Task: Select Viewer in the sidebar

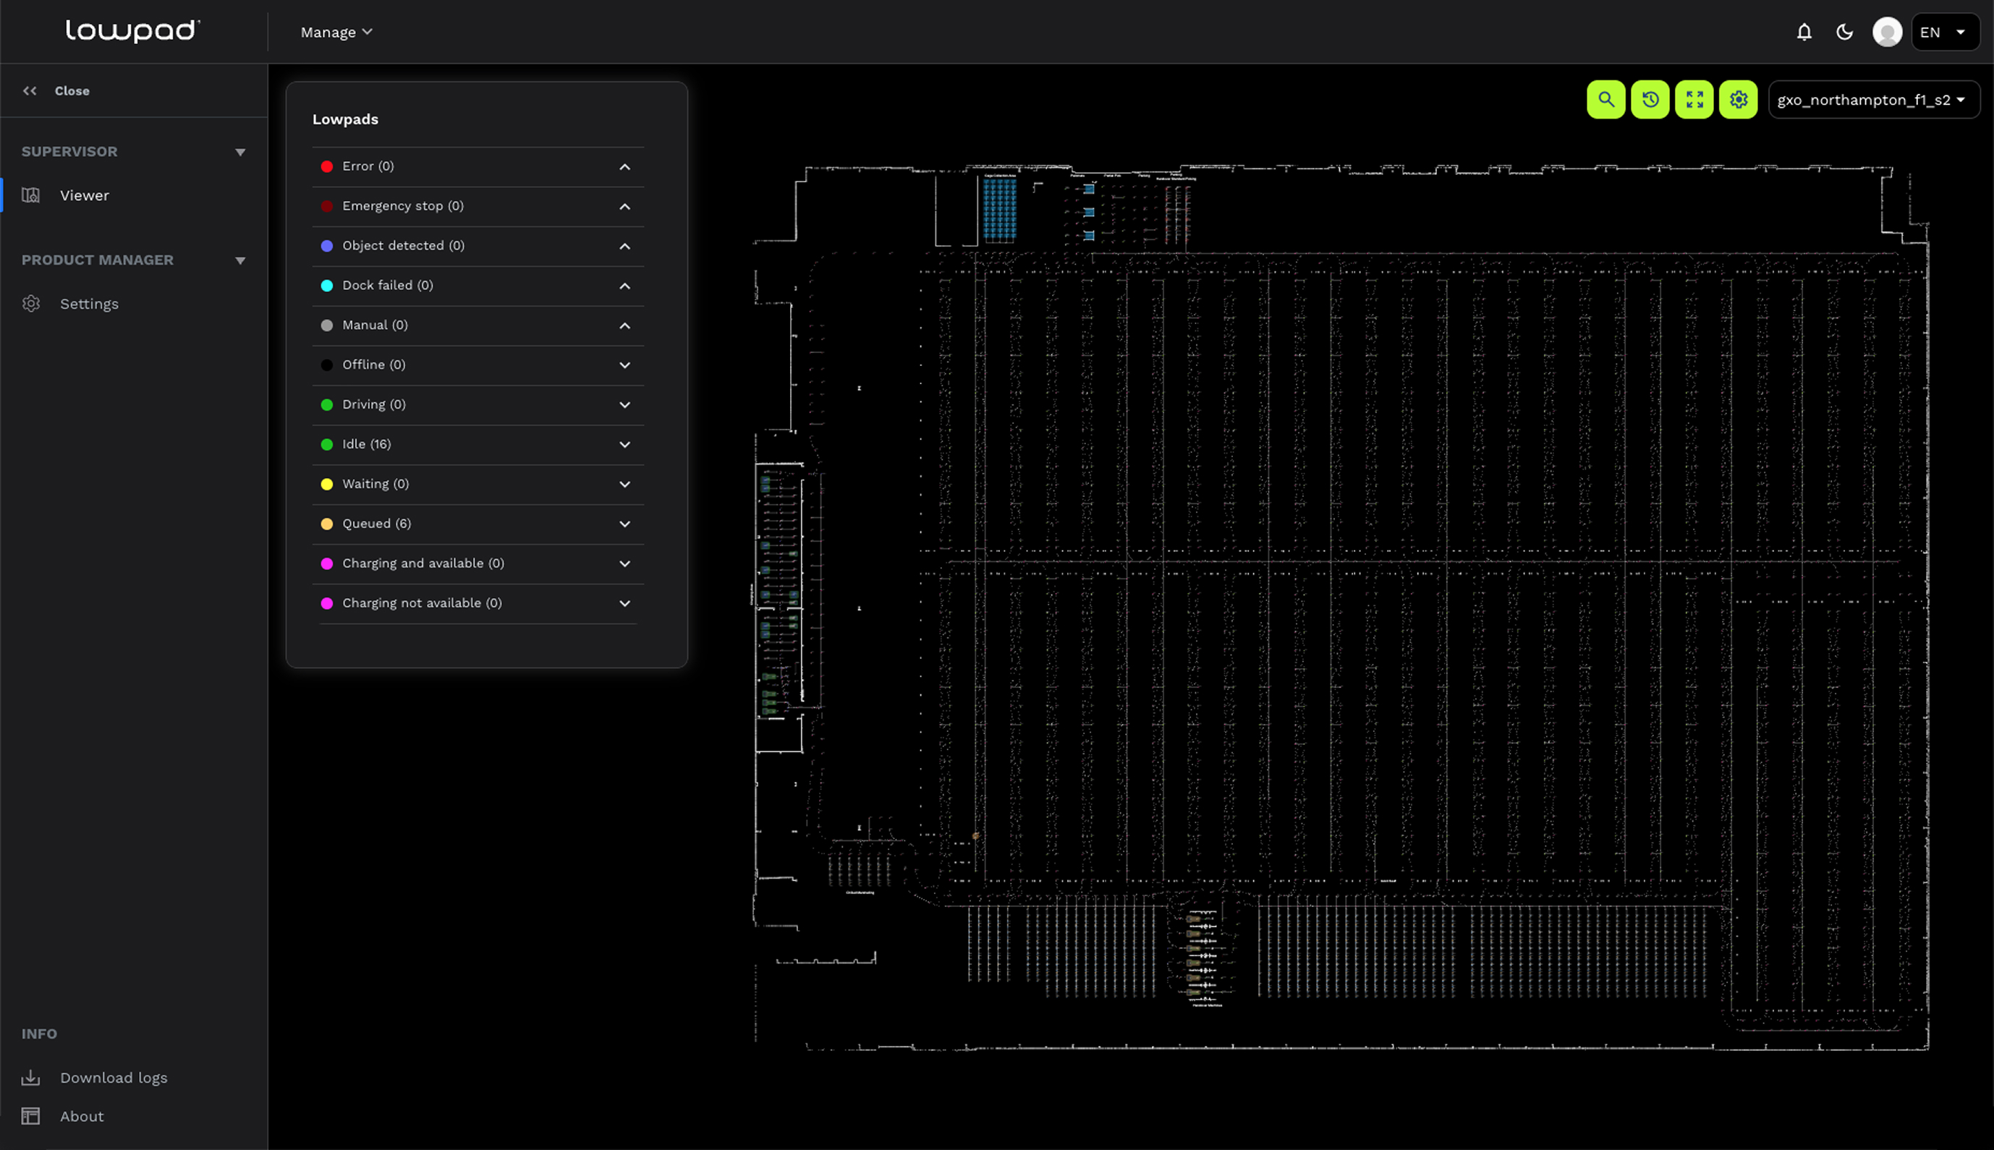Action: click(84, 195)
